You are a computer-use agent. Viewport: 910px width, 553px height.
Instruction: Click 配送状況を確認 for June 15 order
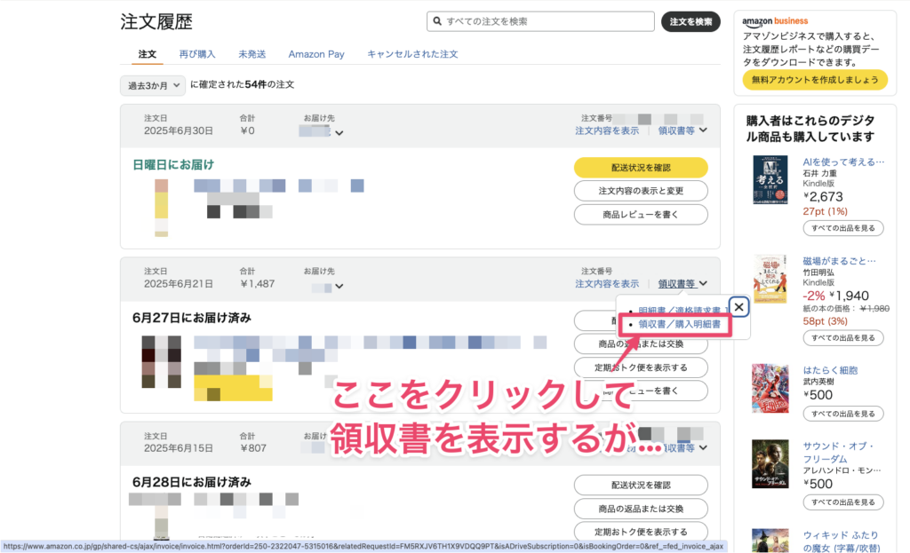641,486
